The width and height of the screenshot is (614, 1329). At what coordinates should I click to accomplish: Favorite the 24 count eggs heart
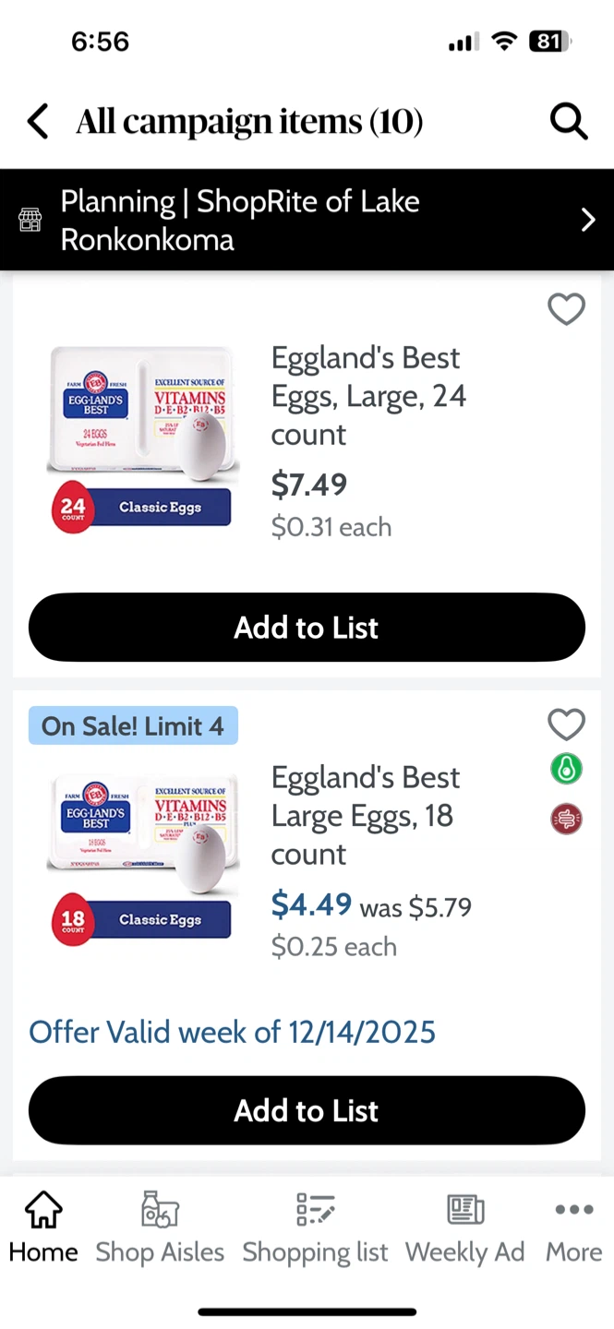566,309
